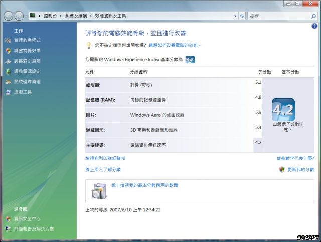Viewport: 321px width, 242px height.
Task: Expand the arrow after 控制台 breadcrumb
Action: point(61,16)
